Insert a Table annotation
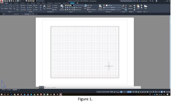The width and height of the screenshot is (171, 102). [54, 10]
